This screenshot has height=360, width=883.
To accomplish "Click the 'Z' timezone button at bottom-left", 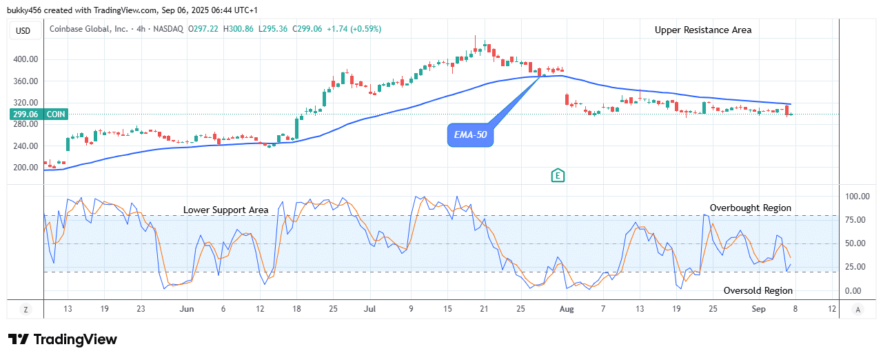I will (25, 310).
